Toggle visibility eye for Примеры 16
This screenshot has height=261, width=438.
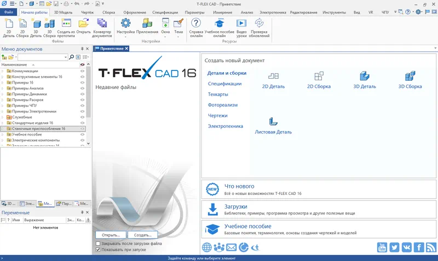click(83, 82)
